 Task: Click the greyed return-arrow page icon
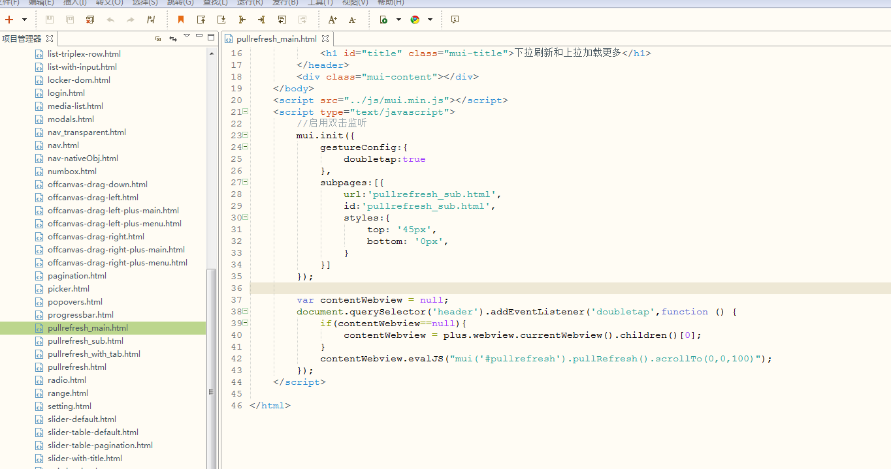[302, 20]
